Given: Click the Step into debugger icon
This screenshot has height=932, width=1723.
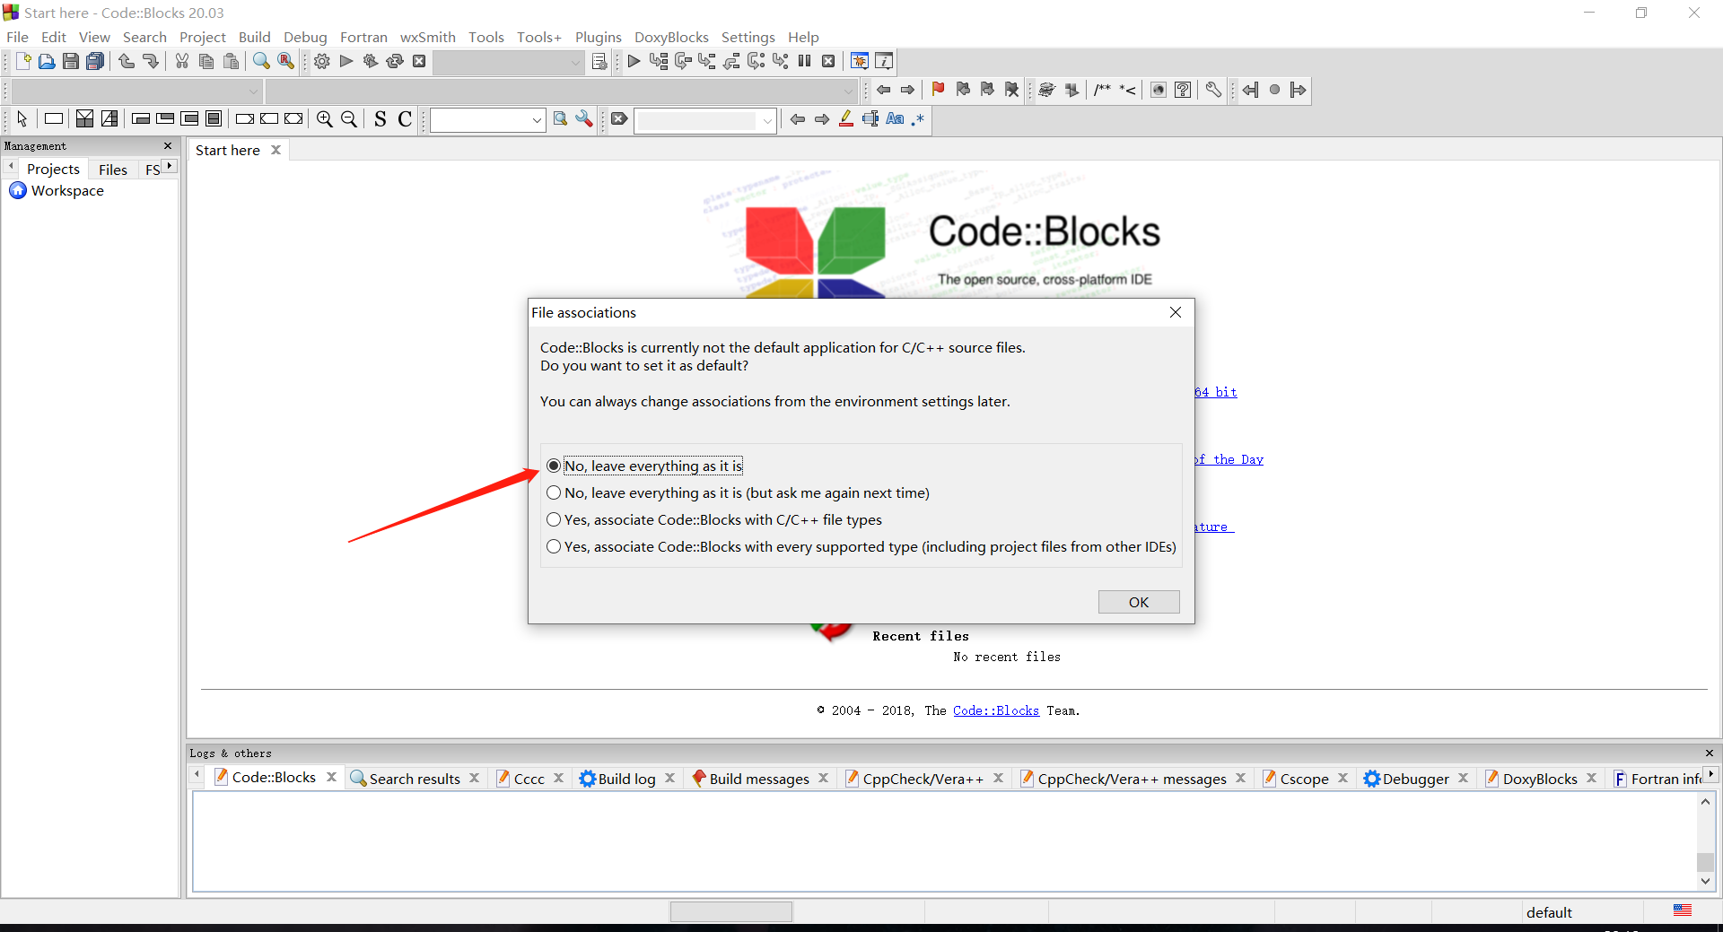Looking at the screenshot, I should pos(708,61).
